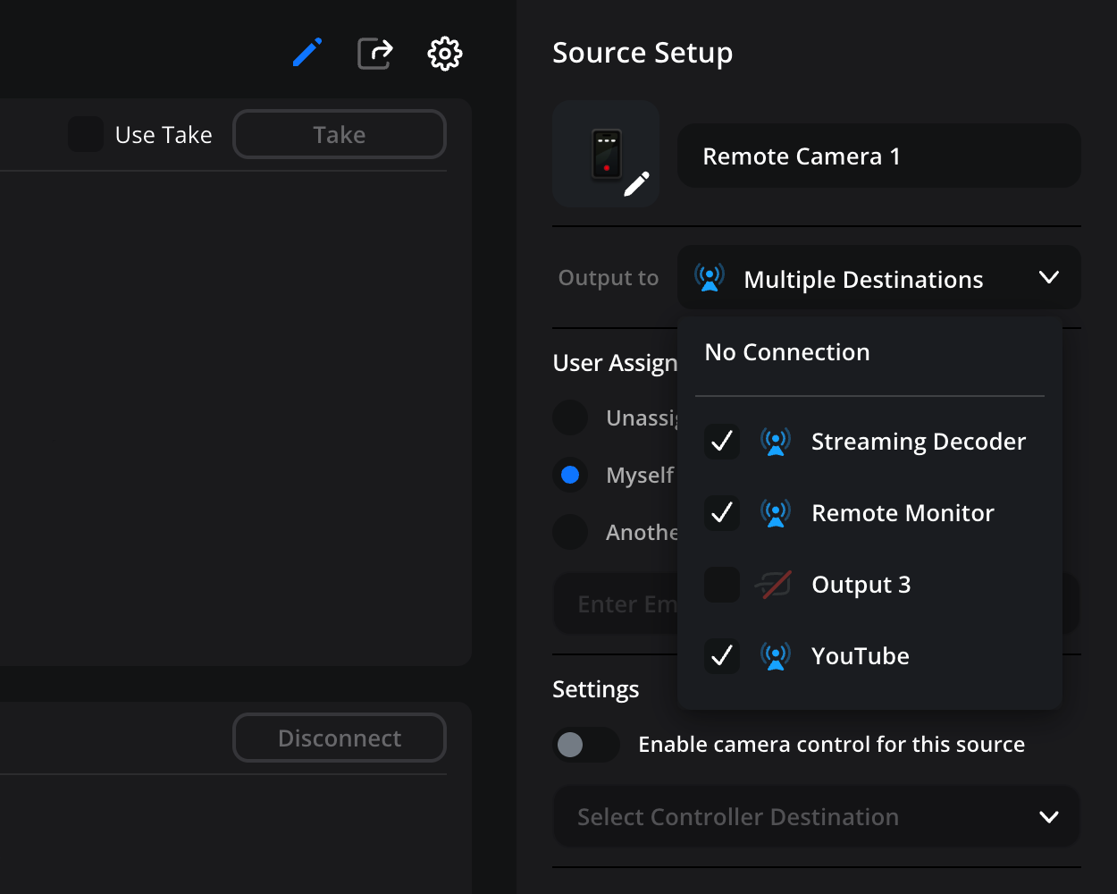The image size is (1117, 894).
Task: Check the Output 3 checkbox
Action: [x=722, y=585]
